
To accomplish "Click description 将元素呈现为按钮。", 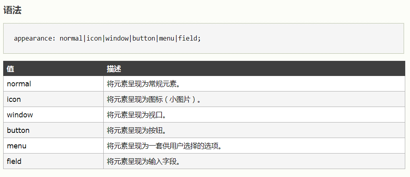I will 137,130.
